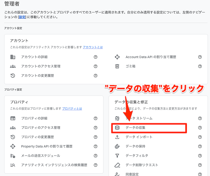210x176 pixels.
Task: Open the プロパティとは help link
Action: (72, 108)
